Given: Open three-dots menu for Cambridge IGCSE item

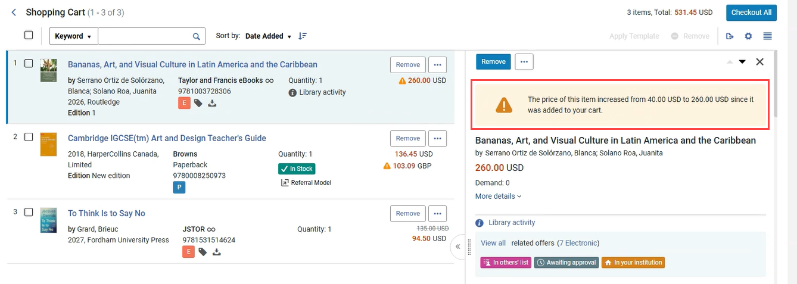Looking at the screenshot, I should coord(437,138).
